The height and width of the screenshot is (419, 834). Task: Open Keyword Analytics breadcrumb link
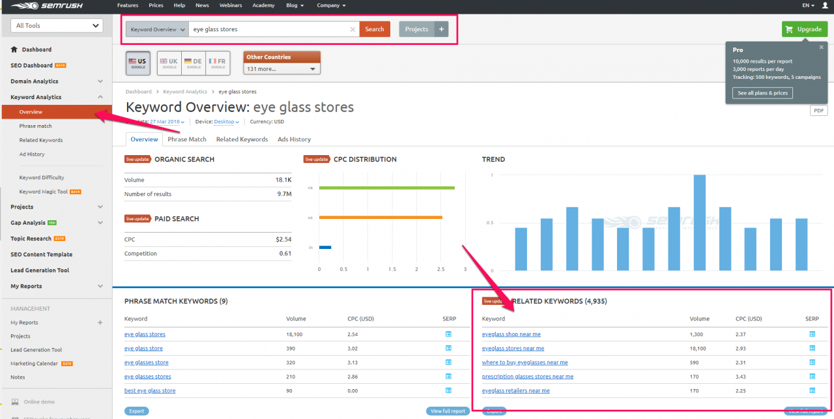(x=185, y=92)
